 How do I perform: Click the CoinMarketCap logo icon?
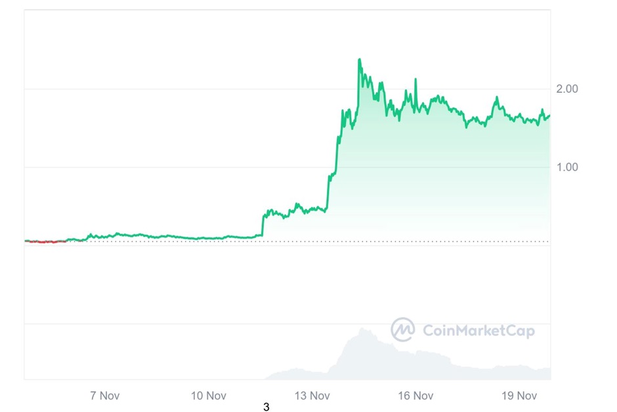point(403,330)
